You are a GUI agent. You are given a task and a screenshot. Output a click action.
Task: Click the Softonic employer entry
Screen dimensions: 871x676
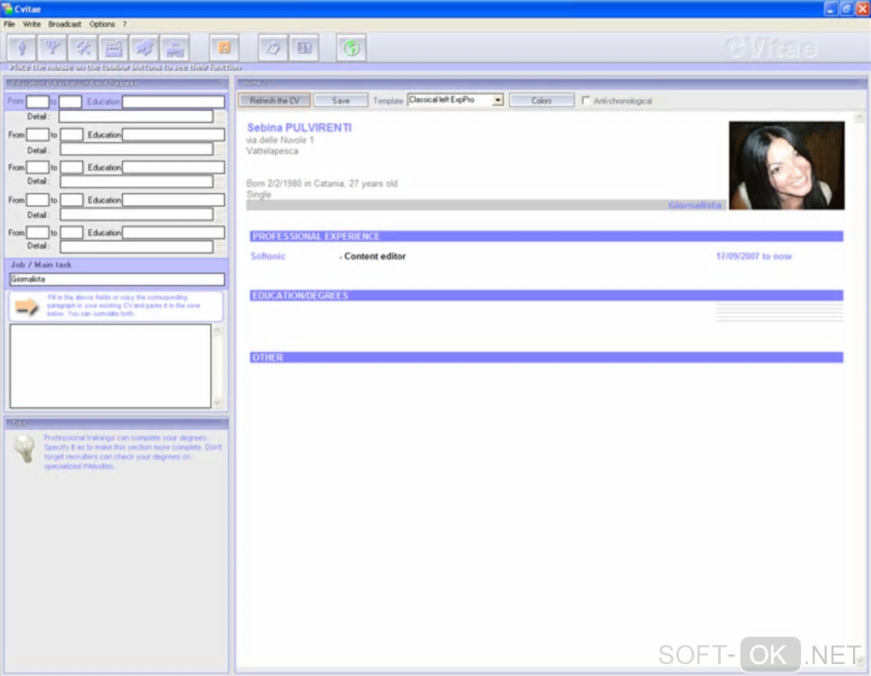[x=268, y=256]
